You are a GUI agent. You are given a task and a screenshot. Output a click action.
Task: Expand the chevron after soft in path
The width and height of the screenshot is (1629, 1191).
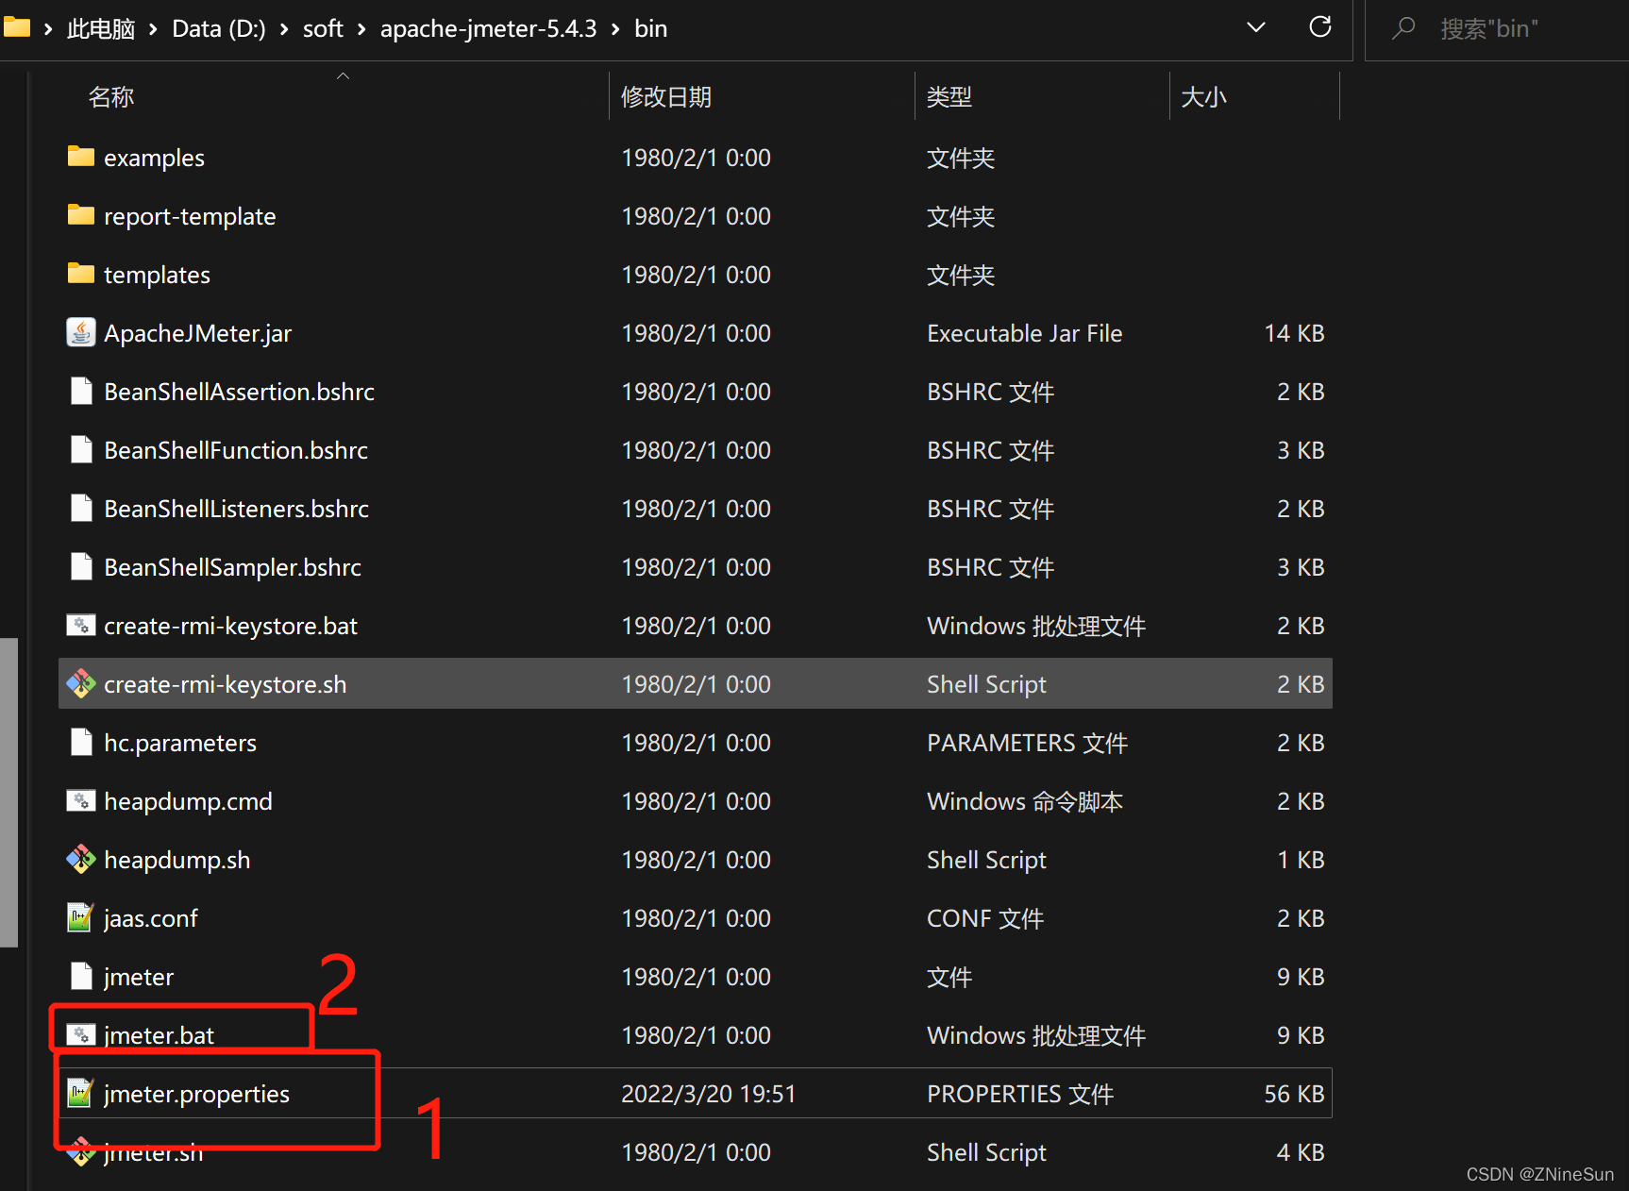click(361, 29)
